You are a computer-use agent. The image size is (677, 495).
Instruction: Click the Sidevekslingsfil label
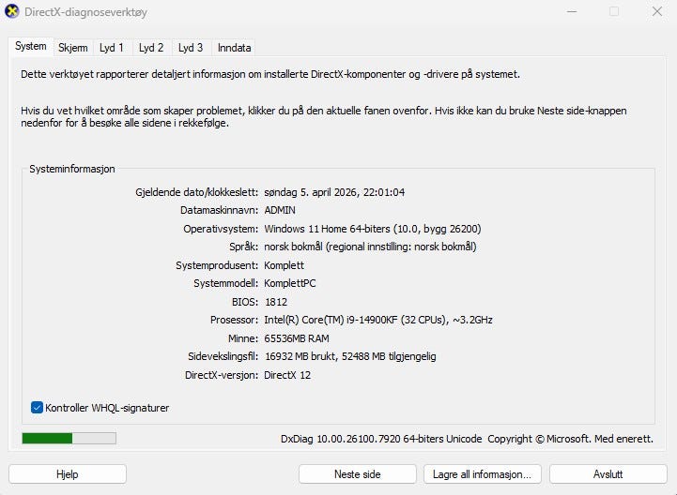pos(223,356)
